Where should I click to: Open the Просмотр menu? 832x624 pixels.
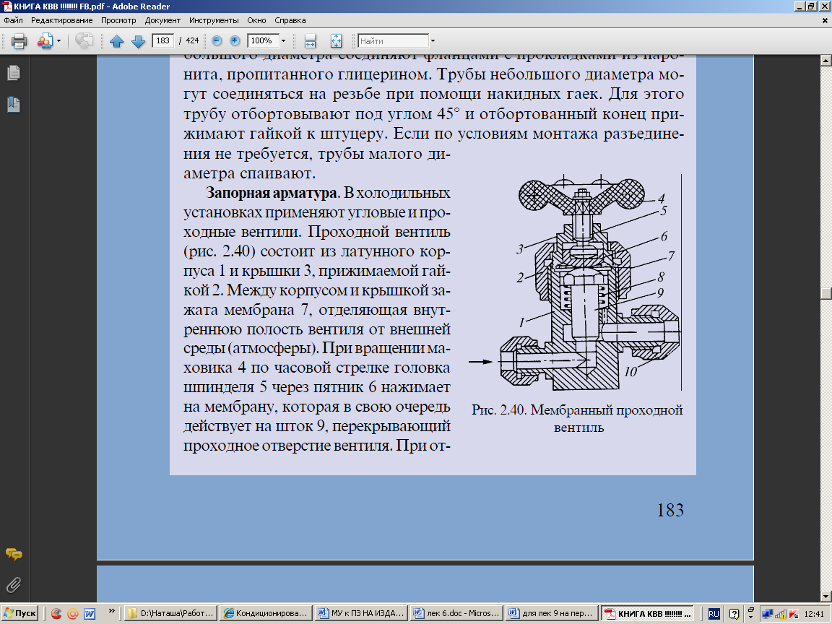click(x=118, y=20)
